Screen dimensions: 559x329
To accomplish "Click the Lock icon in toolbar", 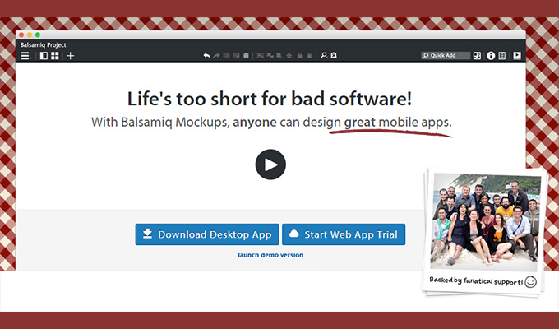I will point(299,56).
